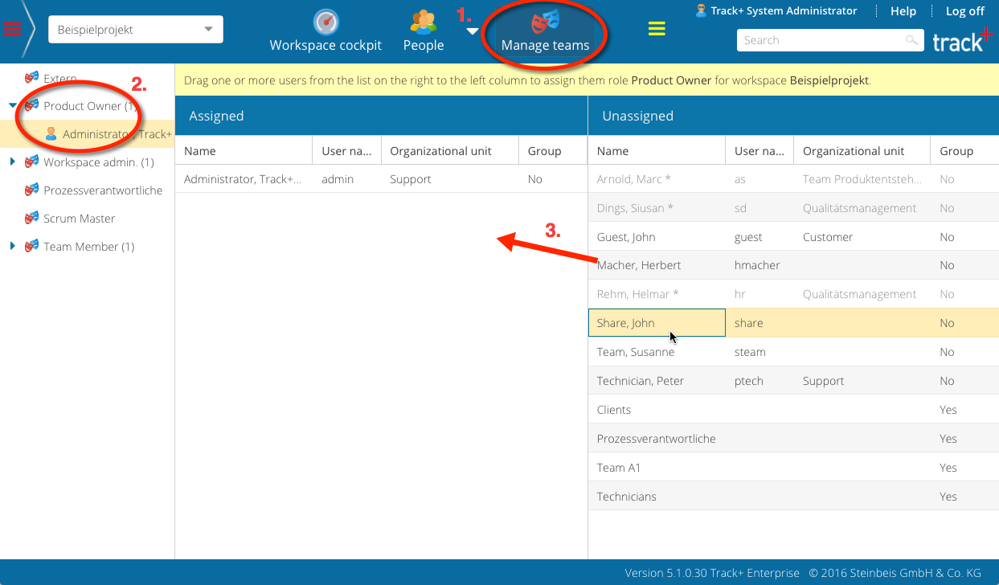Screen dimensions: 999x585
Task: Expand the Team Member tree node
Action: click(13, 247)
